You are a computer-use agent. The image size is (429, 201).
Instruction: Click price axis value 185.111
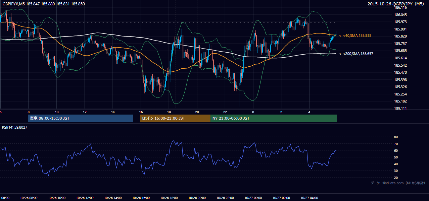(400, 109)
